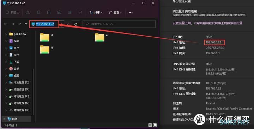
Task: Select Desktop (桌面) in the sidebar
Action: 14,75
